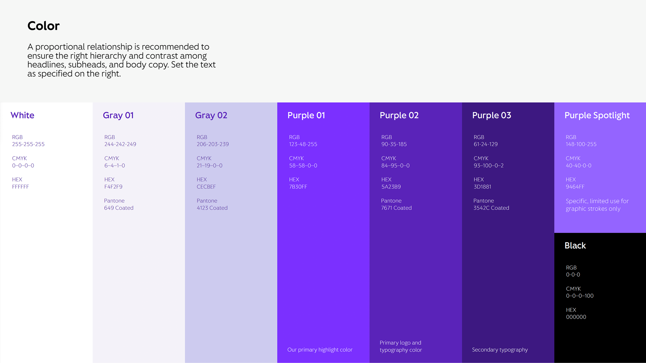Select the Purple Spotlight swatch heading
646x363 pixels.
pos(597,115)
